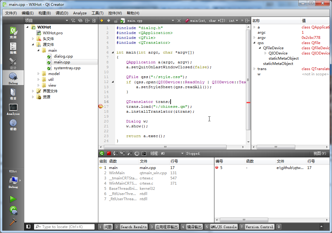Screen dimensions: 332x233
Task: Open the 应用程序输出 pane
Action: pos(164,227)
